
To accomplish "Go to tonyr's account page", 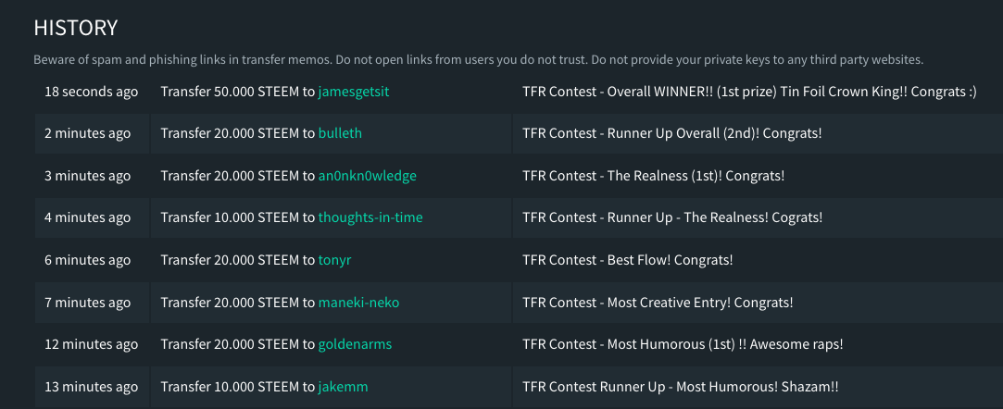I will coord(334,259).
